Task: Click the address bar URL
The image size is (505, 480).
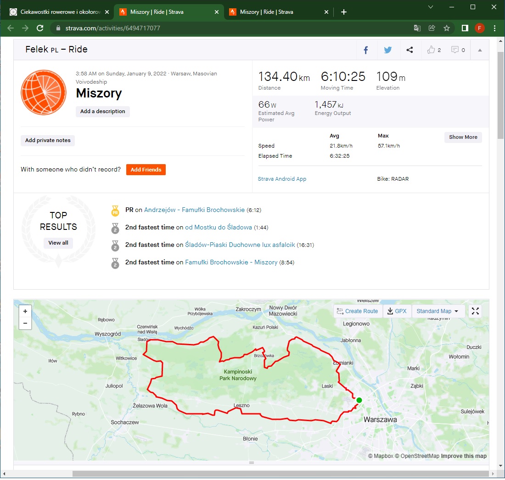Action: 113,28
